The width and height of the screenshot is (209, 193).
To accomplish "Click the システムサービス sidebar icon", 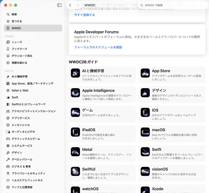I will [x=8, y=146].
